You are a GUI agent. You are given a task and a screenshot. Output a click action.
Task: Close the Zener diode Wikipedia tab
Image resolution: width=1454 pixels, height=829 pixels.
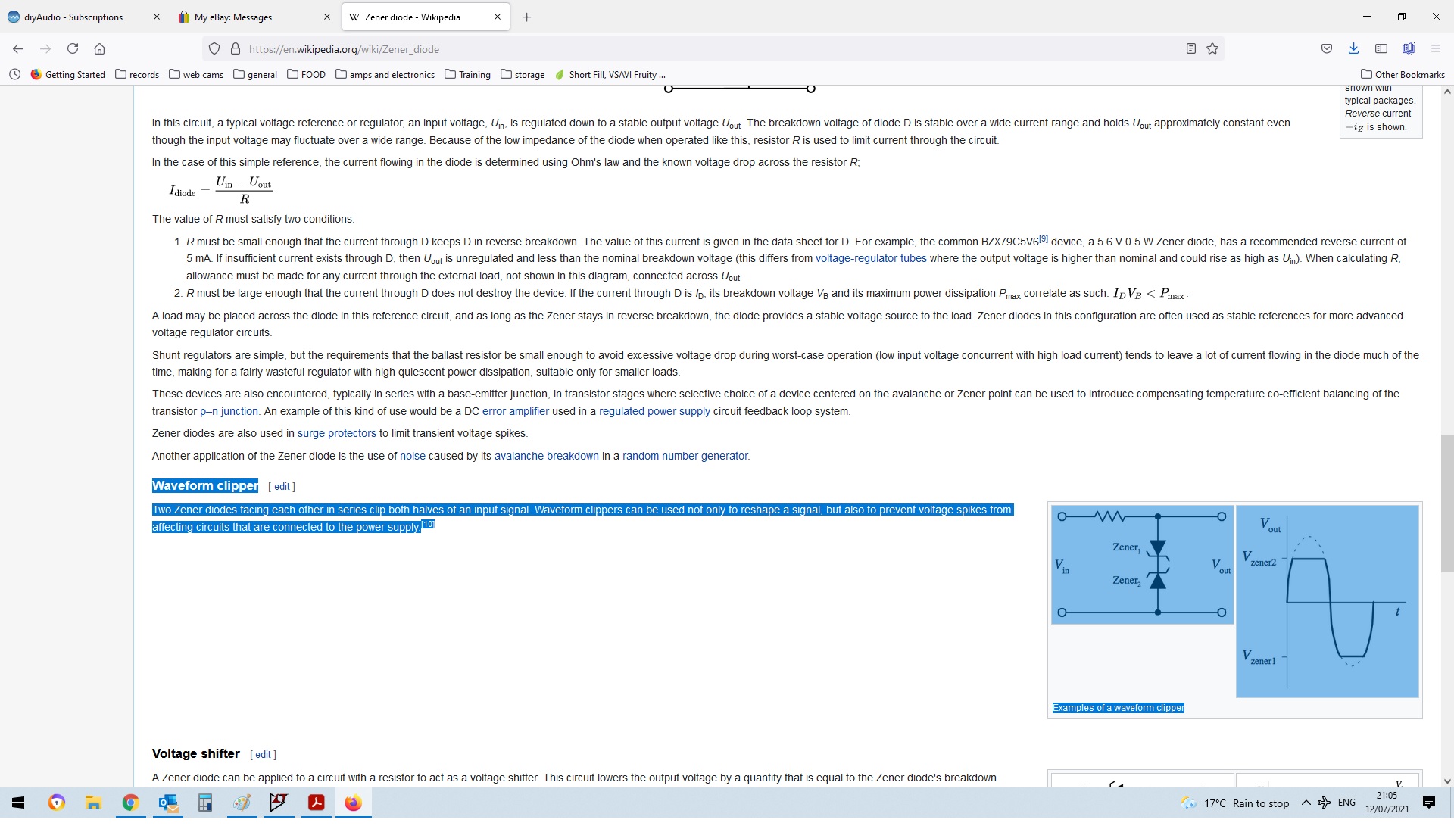[498, 17]
